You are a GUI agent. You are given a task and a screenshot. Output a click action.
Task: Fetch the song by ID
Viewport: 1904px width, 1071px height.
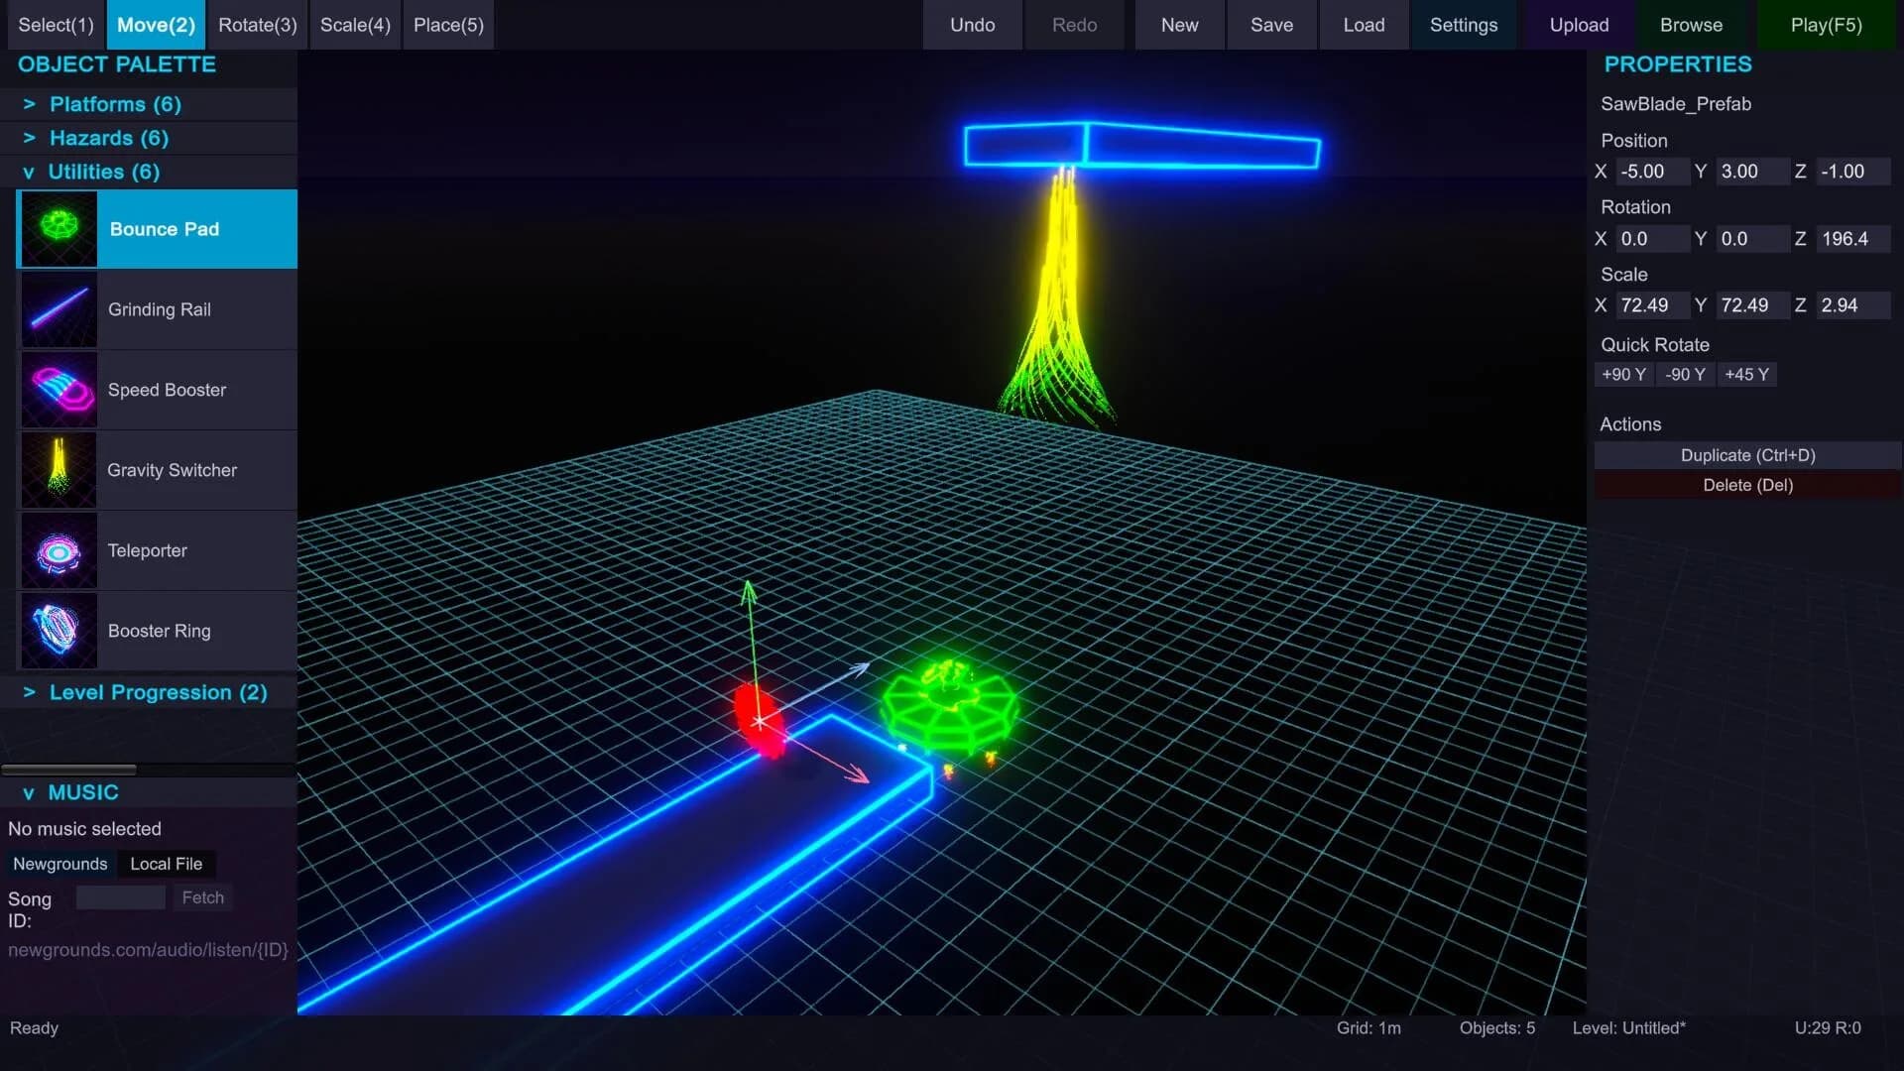pyautogui.click(x=203, y=897)
